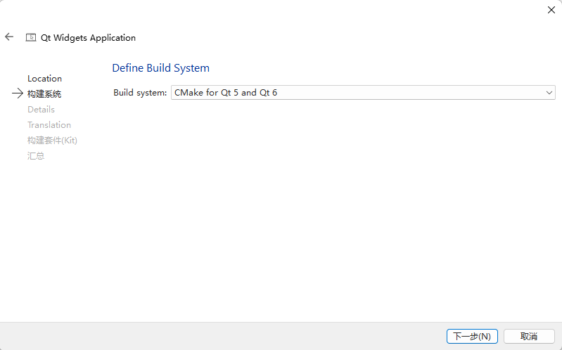Cancel the wizard with 取消 button
This screenshot has width=562, height=350.
coord(529,337)
